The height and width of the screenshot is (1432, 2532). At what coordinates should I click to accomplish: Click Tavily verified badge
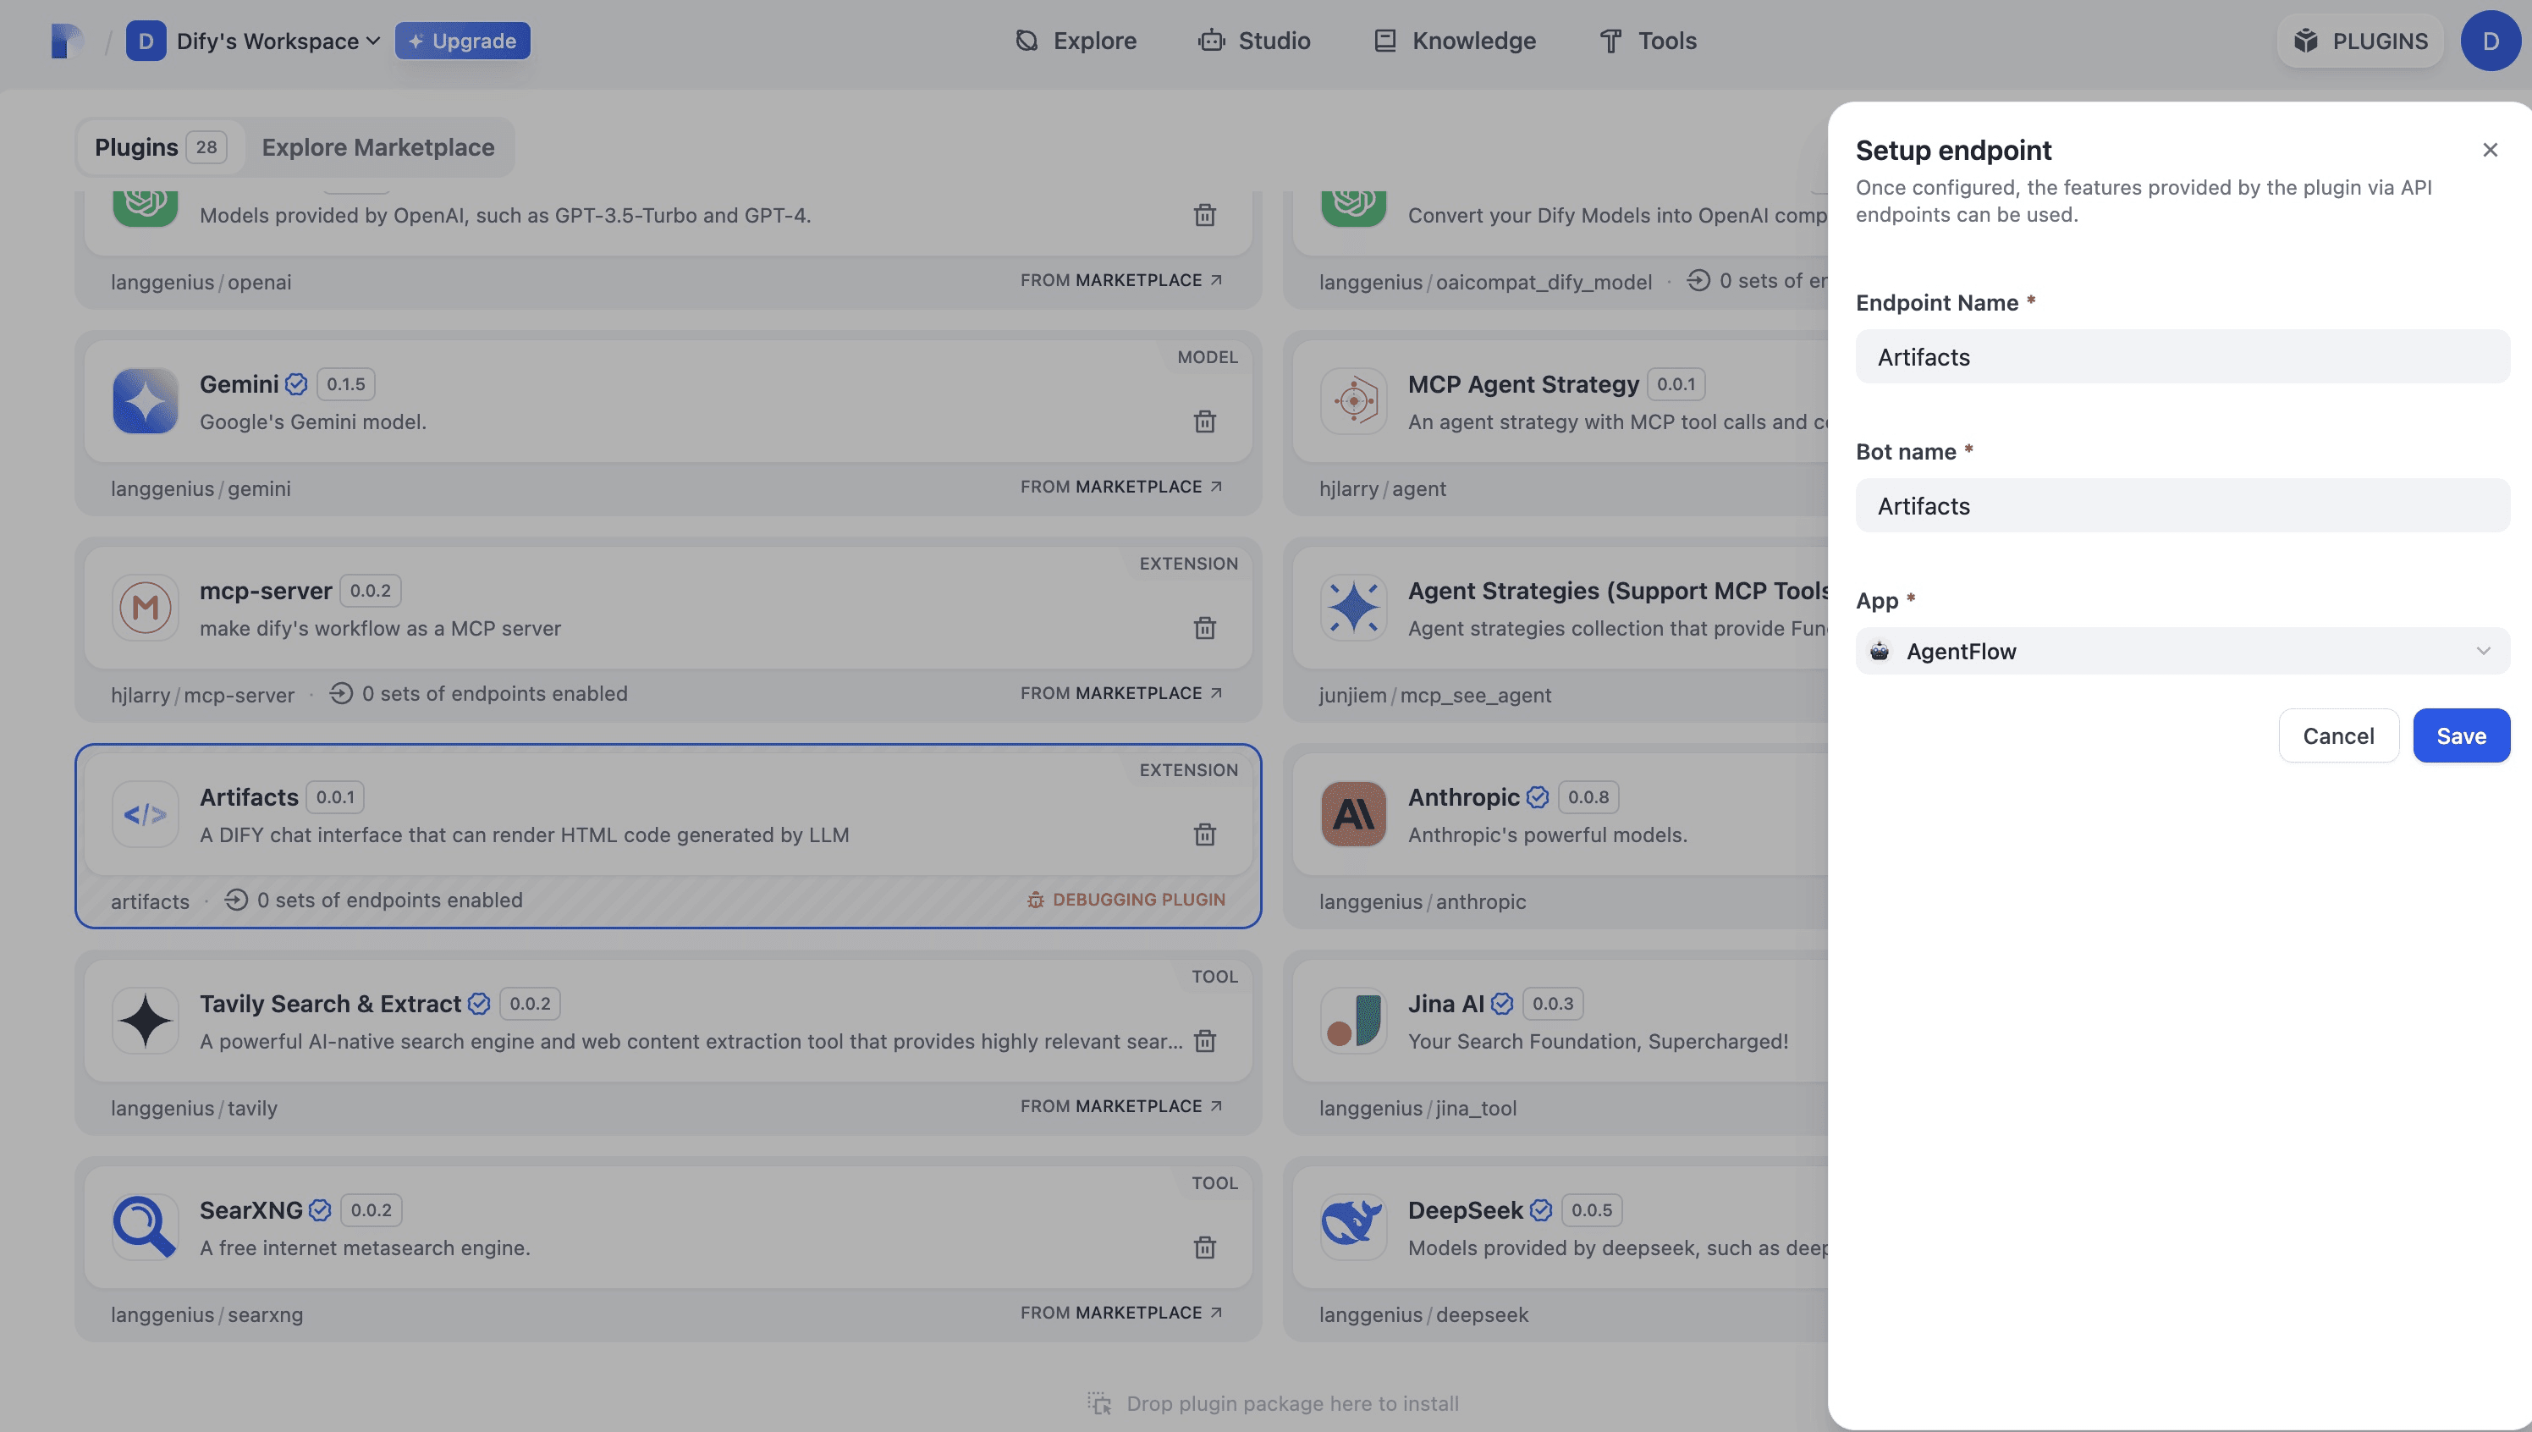[479, 1004]
